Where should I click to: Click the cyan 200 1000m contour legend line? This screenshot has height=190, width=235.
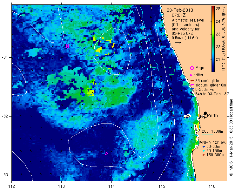click(x=207, y=135)
